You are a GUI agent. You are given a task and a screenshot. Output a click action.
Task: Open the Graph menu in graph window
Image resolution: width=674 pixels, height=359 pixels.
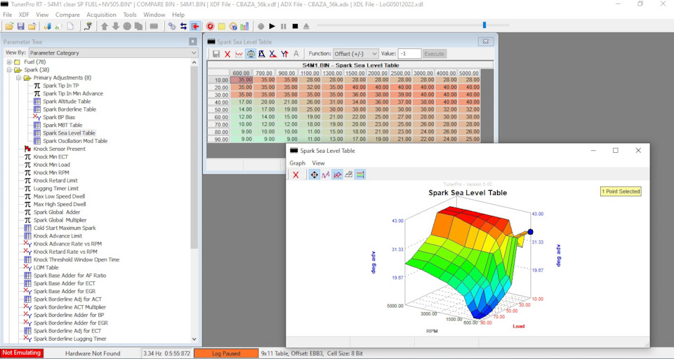point(297,163)
